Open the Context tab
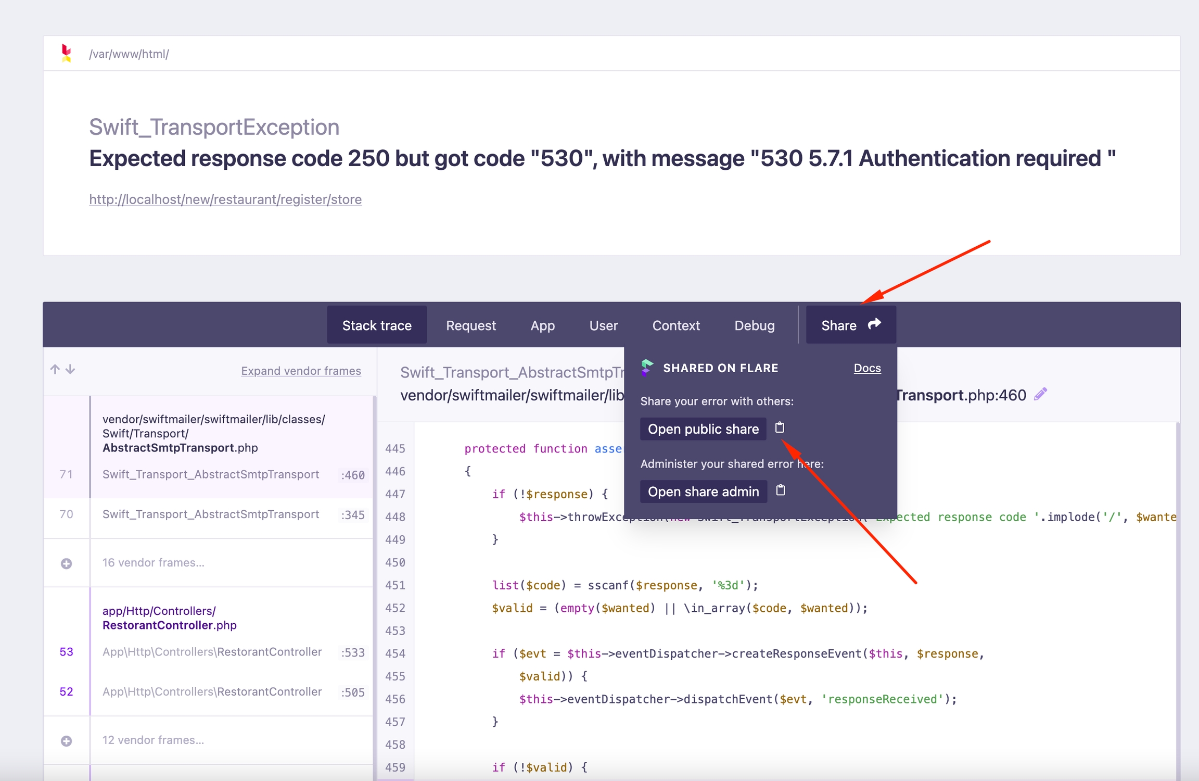1199x781 pixels. pyautogui.click(x=675, y=325)
